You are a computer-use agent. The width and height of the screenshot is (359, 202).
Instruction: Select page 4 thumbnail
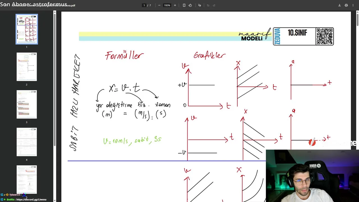27,142
